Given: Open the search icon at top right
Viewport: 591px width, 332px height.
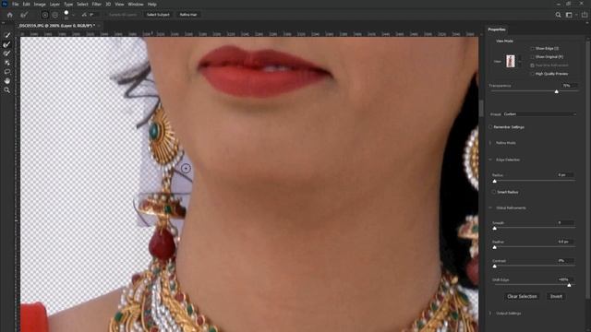Looking at the screenshot, I should click(x=558, y=15).
